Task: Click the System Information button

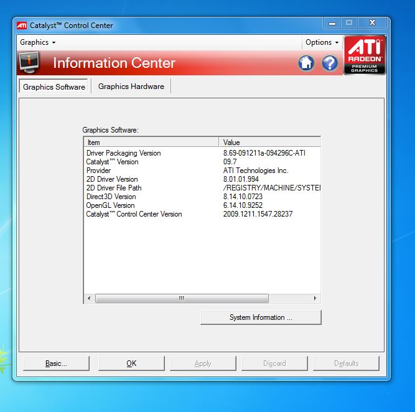Action: 261,317
